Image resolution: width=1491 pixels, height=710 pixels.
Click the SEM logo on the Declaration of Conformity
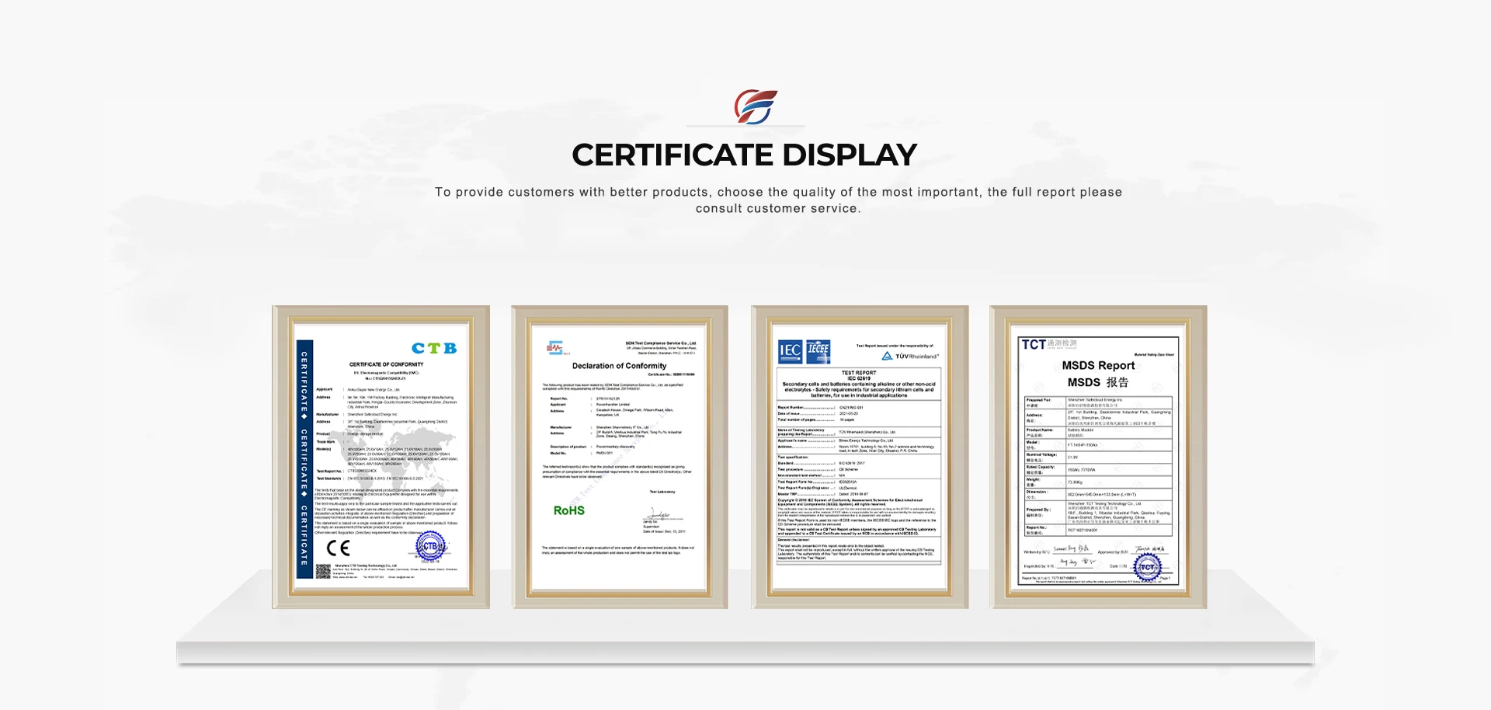[555, 348]
